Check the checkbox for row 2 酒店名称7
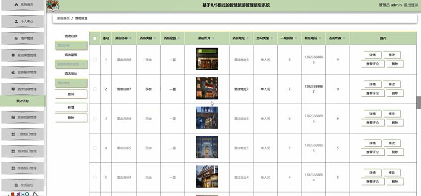 (95, 89)
